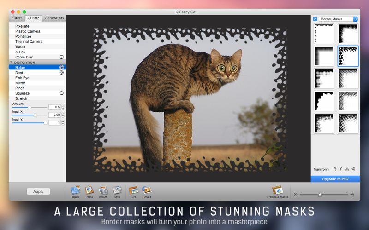Viewport: 369px width, 230px height.
Task: Select the Mirror distortion
Action: (37, 83)
